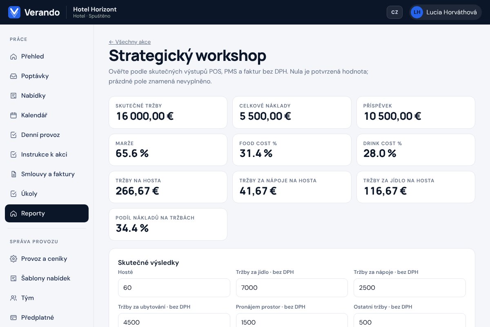Image resolution: width=490 pixels, height=327 pixels.
Task: Click the Hotel Horizont property name
Action: (95, 9)
